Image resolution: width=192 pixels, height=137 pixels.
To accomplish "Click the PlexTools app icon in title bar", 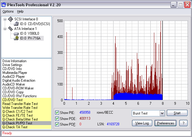I will click(x=4, y=5).
